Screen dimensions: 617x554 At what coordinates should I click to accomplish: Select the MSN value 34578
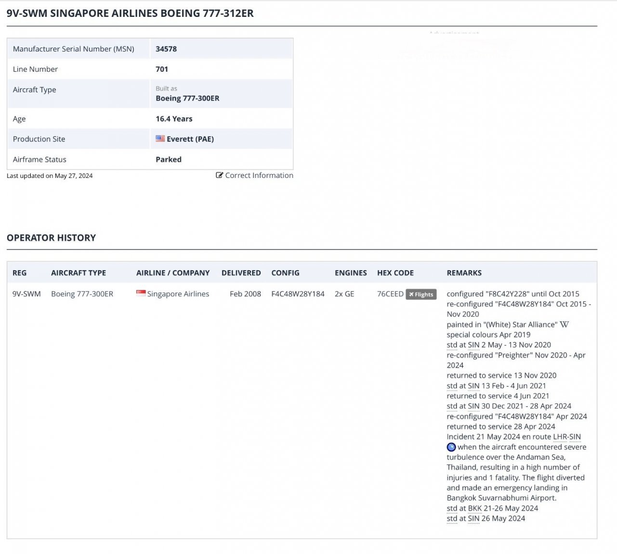166,49
